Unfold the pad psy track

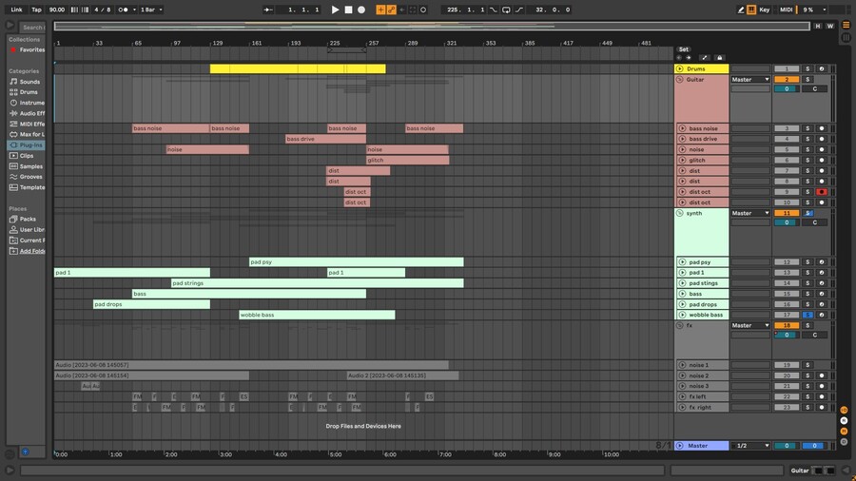point(682,262)
